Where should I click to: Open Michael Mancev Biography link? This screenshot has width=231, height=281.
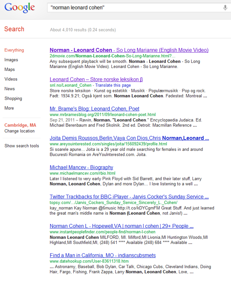point(81,167)
